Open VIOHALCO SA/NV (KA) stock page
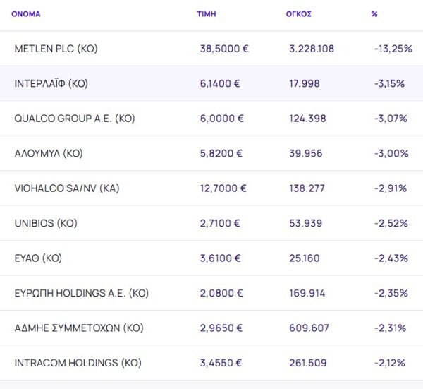 click(x=68, y=188)
